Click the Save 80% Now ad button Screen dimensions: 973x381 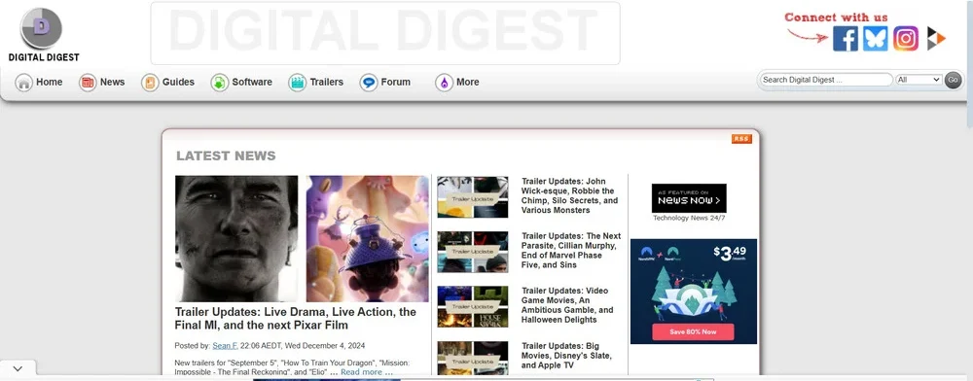click(x=693, y=332)
